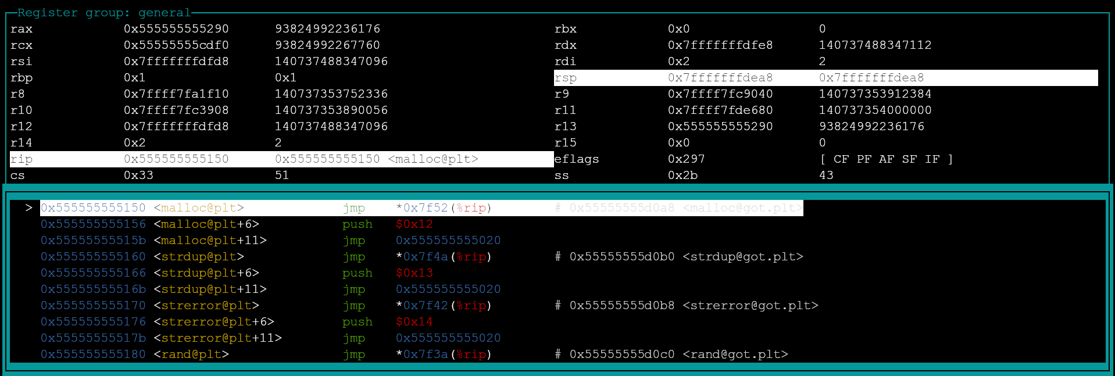Select the "Register group: general" title
Image resolution: width=1115 pixels, height=376 pixels.
103,13
